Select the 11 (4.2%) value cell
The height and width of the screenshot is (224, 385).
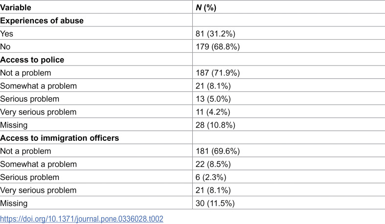(213, 112)
